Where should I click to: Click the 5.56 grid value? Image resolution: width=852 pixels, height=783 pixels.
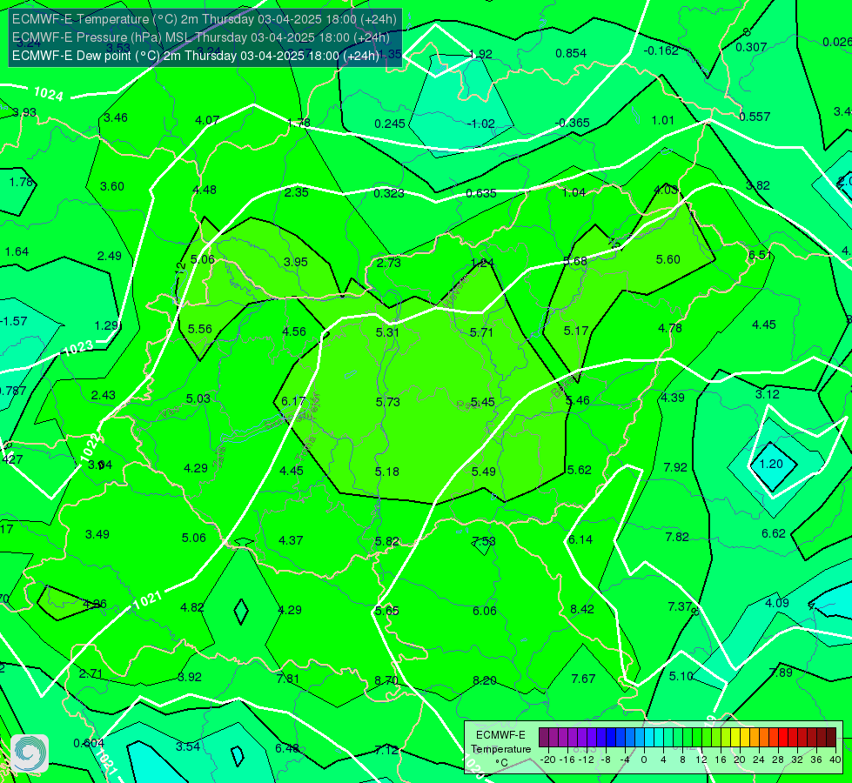(x=200, y=329)
